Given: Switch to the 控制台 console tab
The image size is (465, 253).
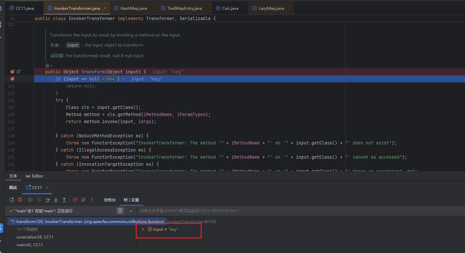Looking at the screenshot, I should tap(110, 200).
